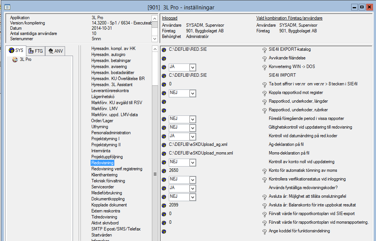Open help for Kontrollera verifikationsstatus vid inloggning
Screen dimensions: 376x241
pyautogui.click(x=264, y=180)
